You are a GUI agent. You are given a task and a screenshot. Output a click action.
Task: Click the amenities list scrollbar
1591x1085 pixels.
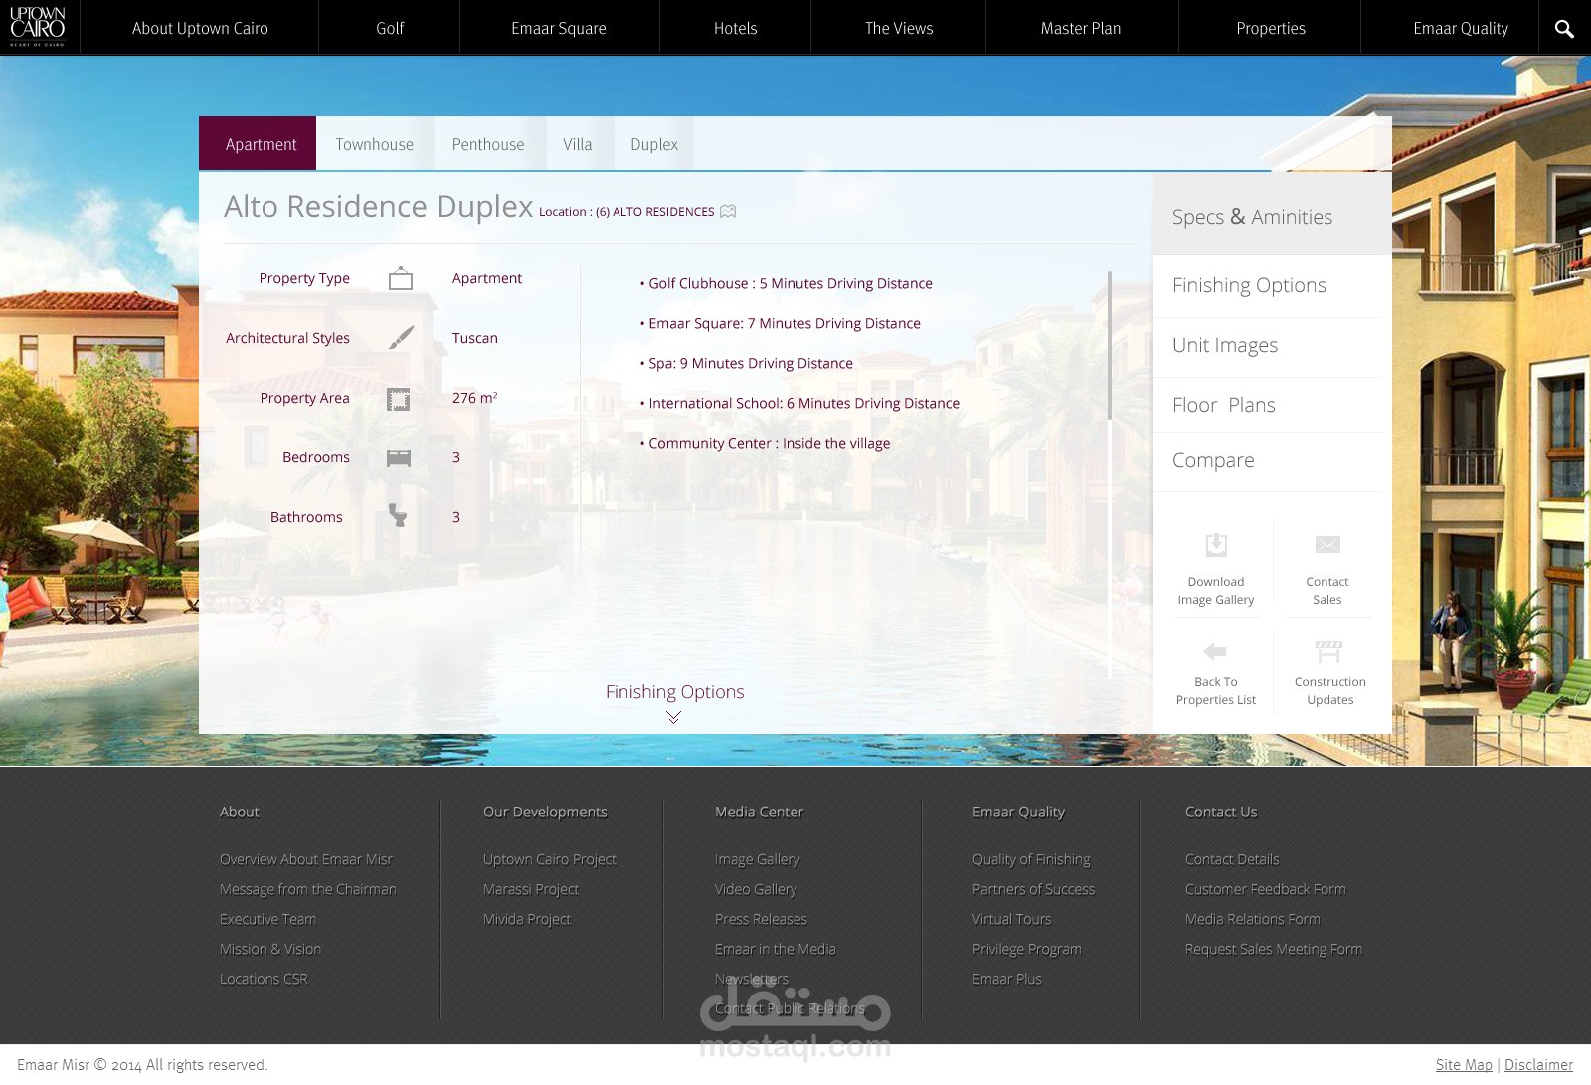(1110, 346)
